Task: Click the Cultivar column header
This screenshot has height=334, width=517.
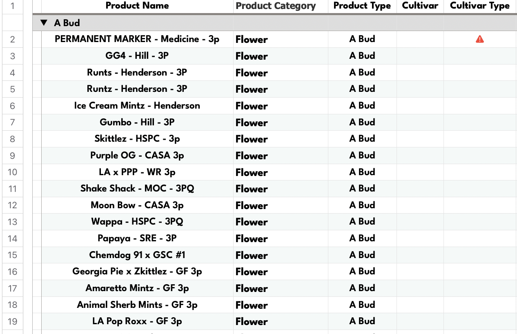Action: pos(420,6)
